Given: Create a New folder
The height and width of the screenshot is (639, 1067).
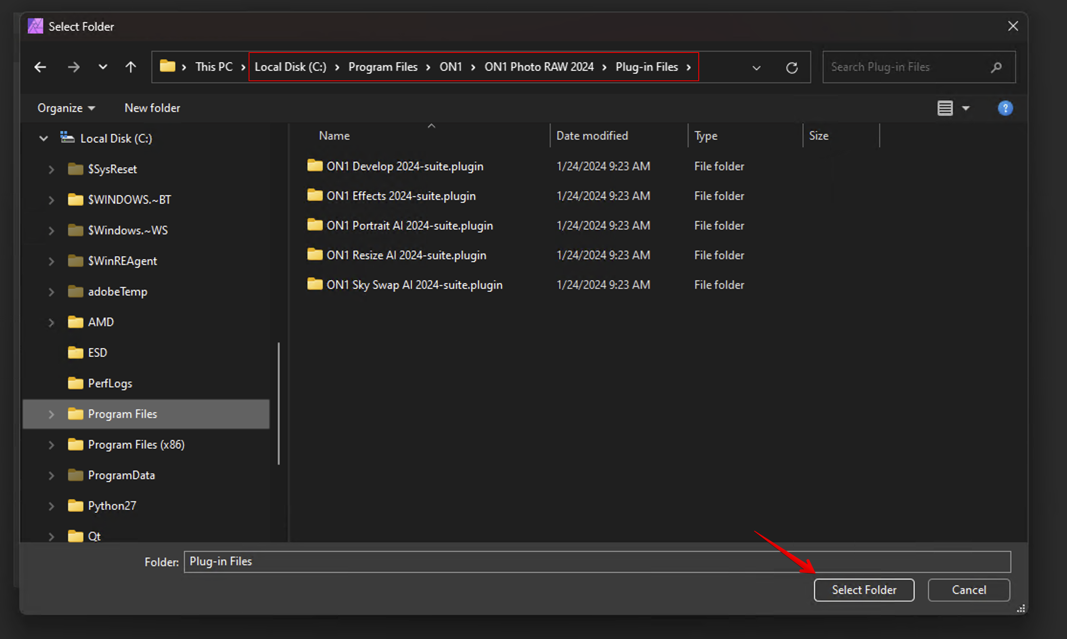Looking at the screenshot, I should pos(152,108).
